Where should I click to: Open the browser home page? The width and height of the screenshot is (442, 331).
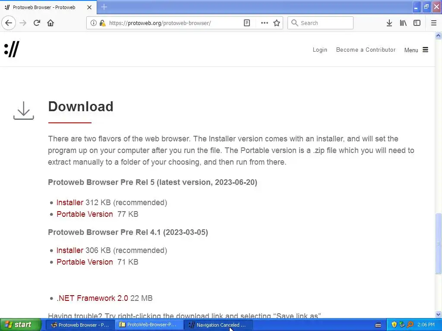pyautogui.click(x=51, y=23)
